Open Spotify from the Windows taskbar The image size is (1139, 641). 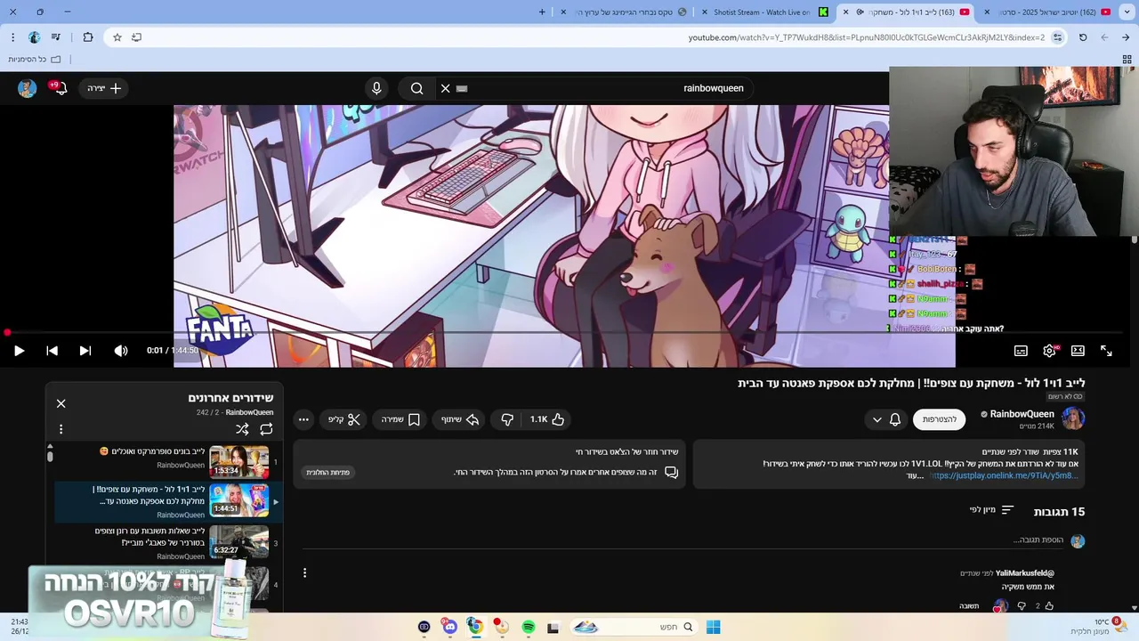point(528,628)
